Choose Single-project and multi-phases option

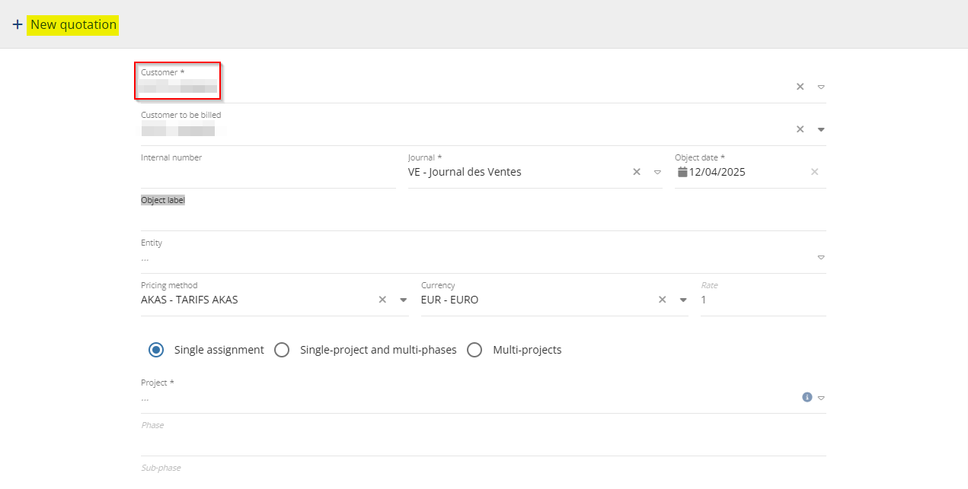tap(282, 350)
